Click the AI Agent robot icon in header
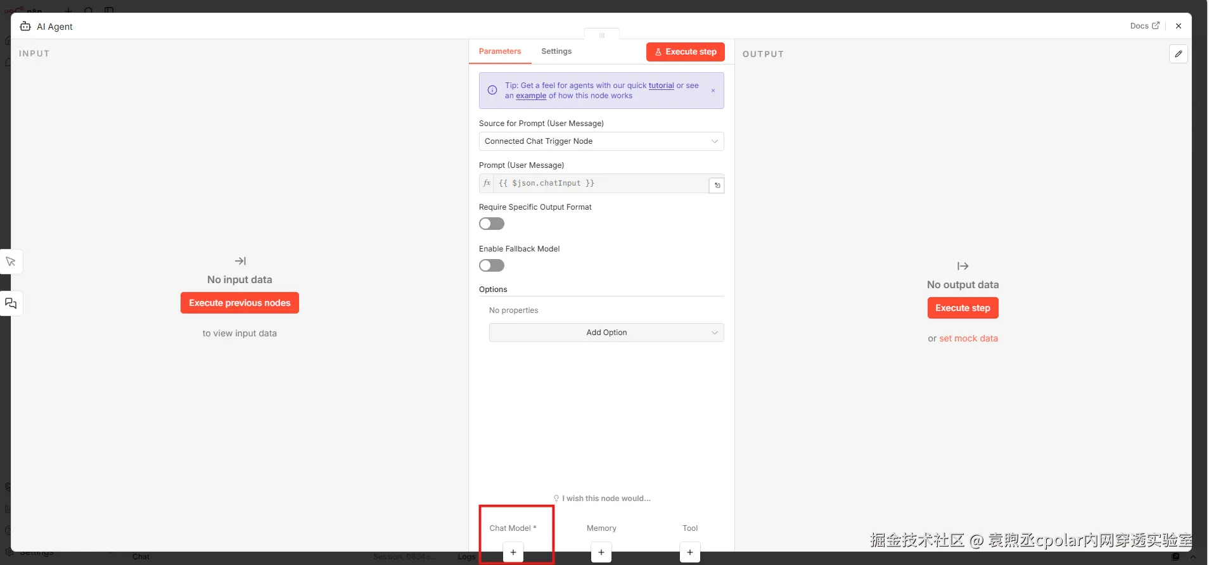Viewport: 1209px width, 565px height. tap(25, 26)
